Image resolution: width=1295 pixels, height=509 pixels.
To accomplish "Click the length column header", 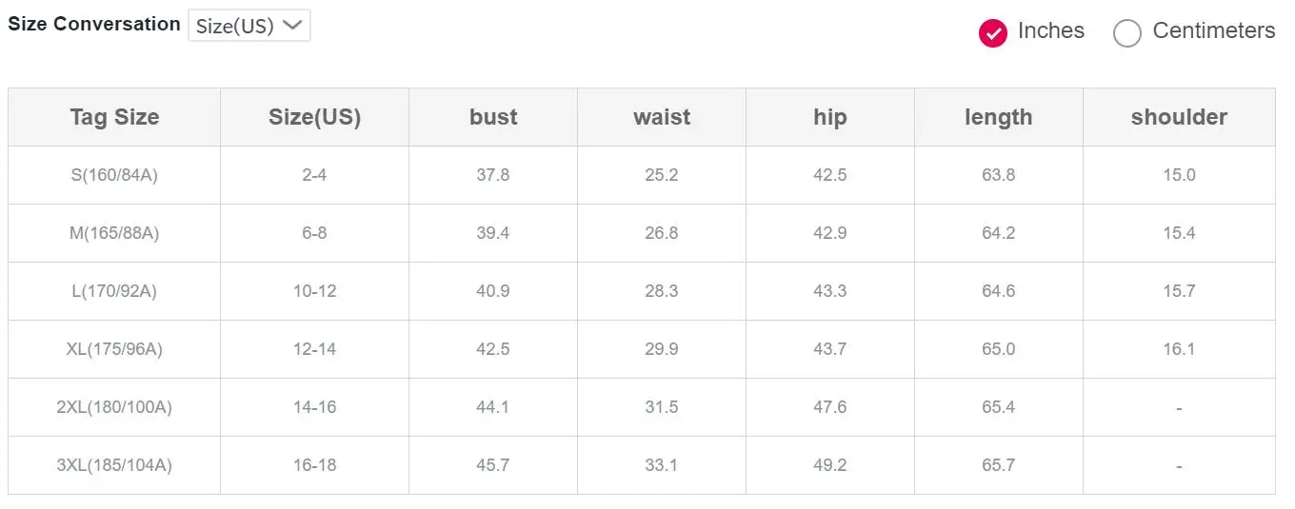I will 999,117.
